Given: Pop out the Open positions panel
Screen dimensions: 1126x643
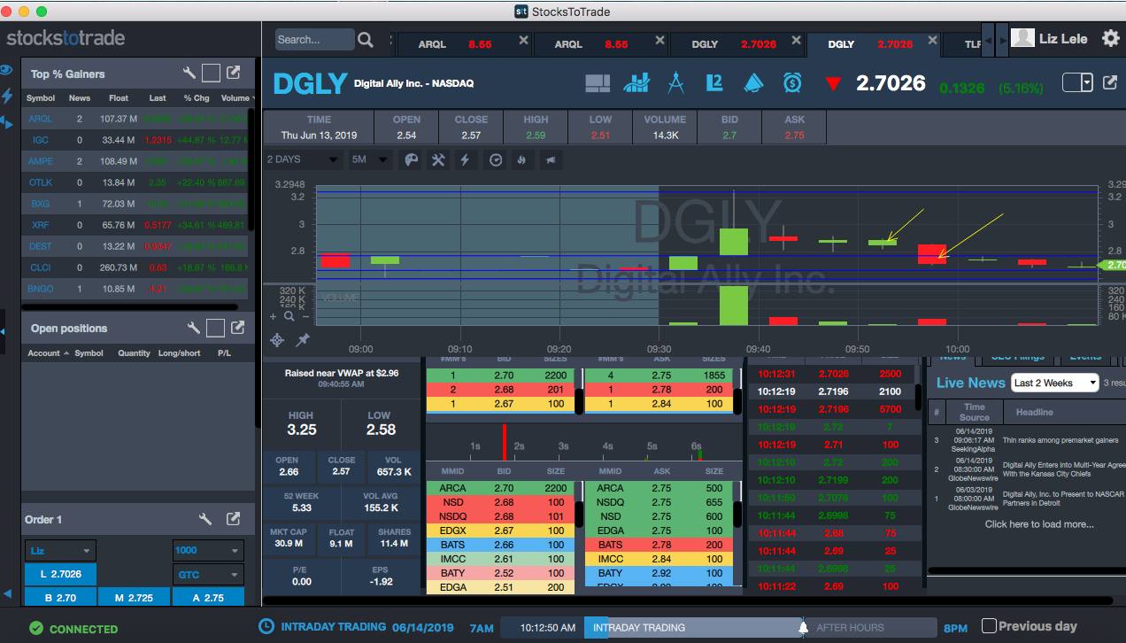Looking at the screenshot, I should 237,328.
